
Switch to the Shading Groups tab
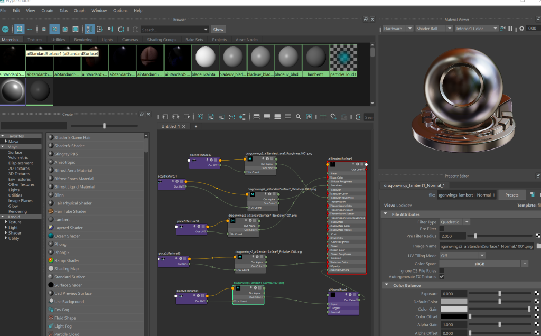tap(162, 40)
